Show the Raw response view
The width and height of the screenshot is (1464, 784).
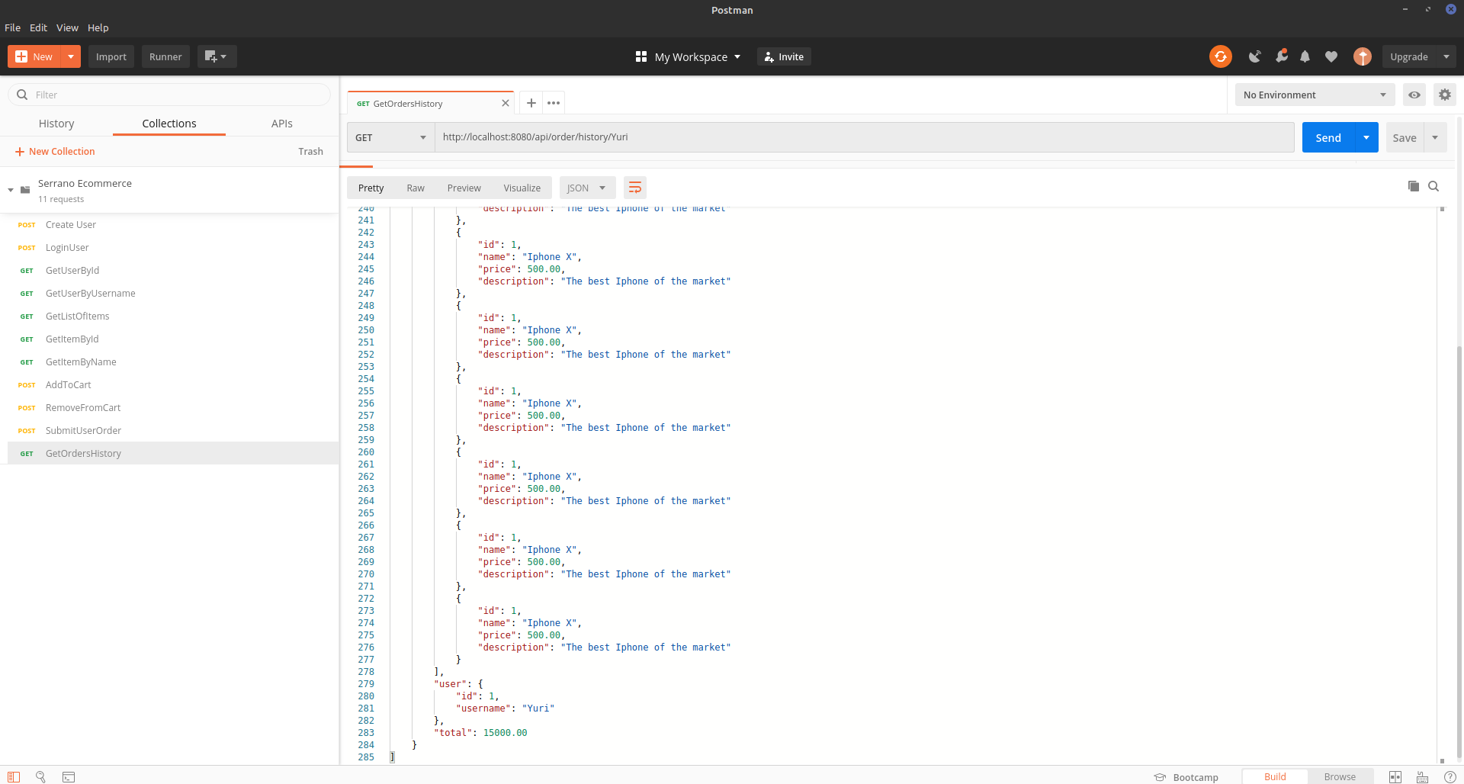tap(416, 188)
